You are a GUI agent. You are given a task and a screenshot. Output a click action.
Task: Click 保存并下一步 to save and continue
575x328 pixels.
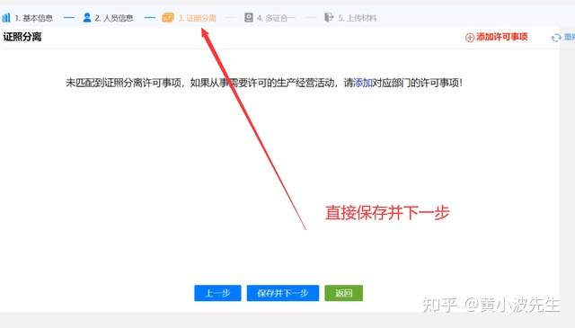tap(283, 293)
